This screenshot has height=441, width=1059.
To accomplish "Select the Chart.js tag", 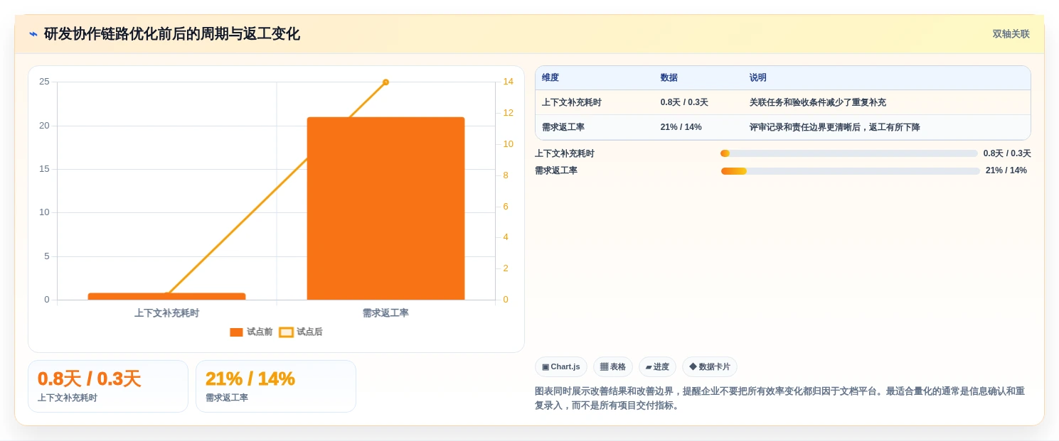I will (x=561, y=366).
